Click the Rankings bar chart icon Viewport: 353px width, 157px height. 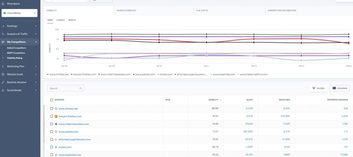click(x=3, y=26)
